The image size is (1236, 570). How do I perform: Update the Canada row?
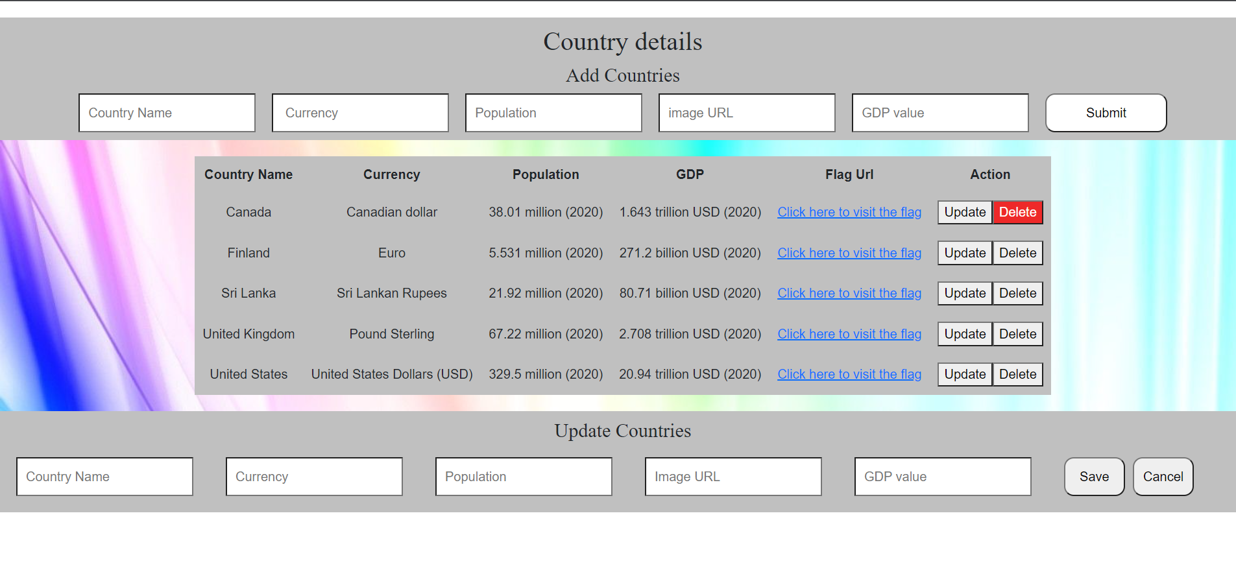pos(965,212)
